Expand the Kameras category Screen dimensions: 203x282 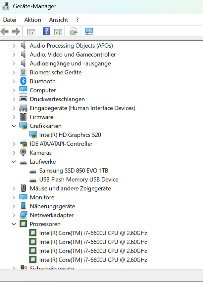point(14,153)
